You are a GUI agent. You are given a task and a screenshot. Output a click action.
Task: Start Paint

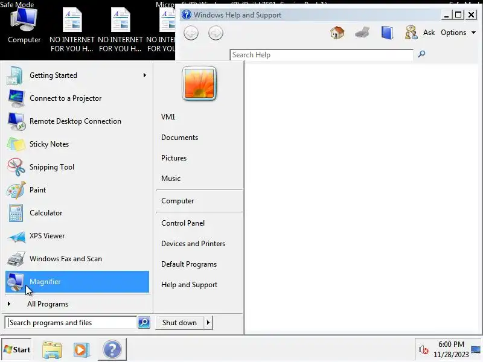tap(77, 190)
